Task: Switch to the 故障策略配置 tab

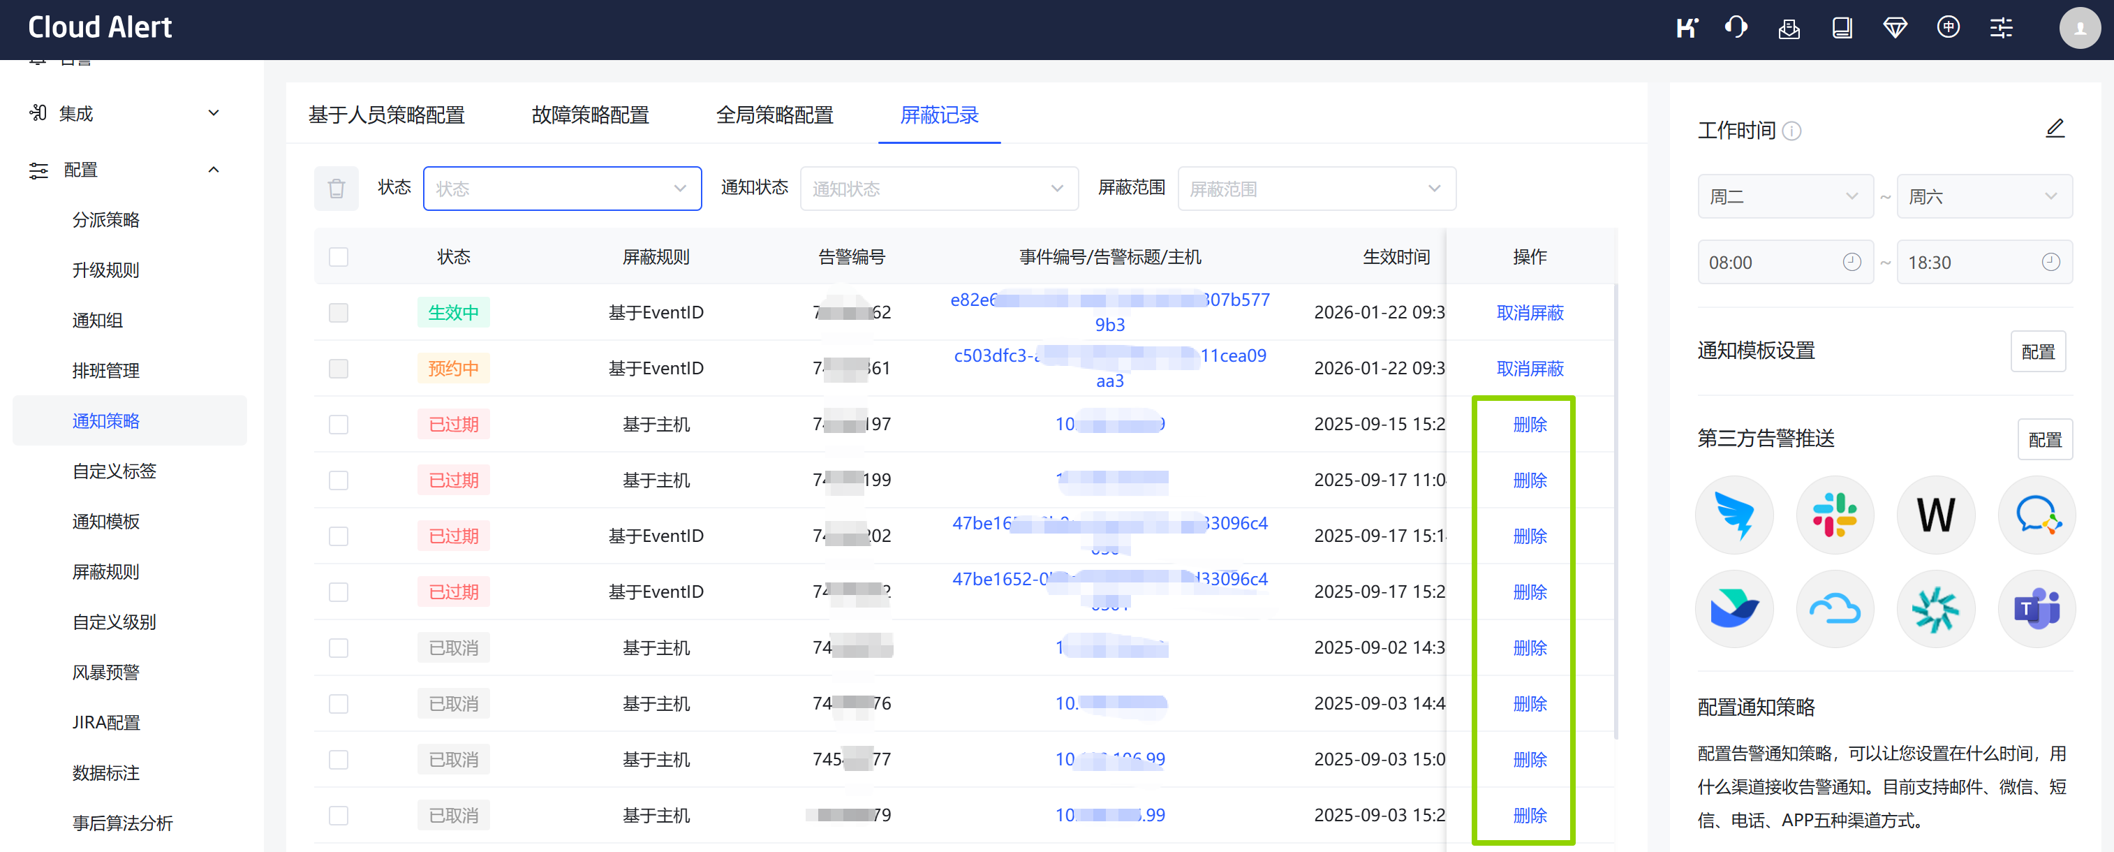Action: [589, 115]
